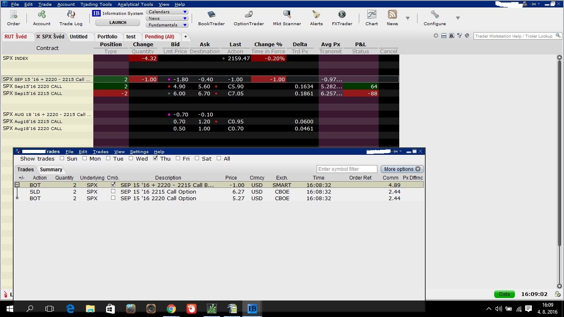Click the bold B page icon

(x=452, y=36)
